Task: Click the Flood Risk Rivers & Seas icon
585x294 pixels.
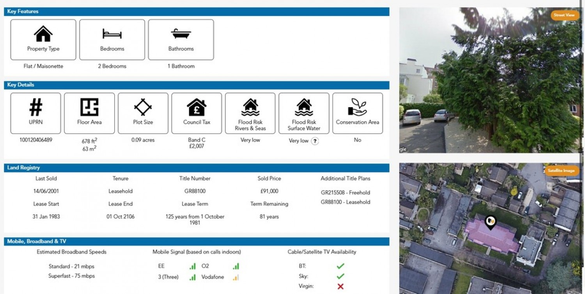Action: pyautogui.click(x=250, y=107)
